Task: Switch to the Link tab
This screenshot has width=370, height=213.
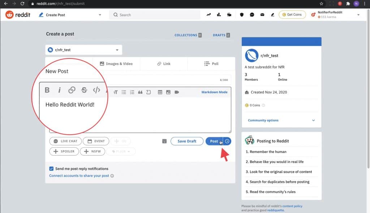Action: [x=164, y=64]
